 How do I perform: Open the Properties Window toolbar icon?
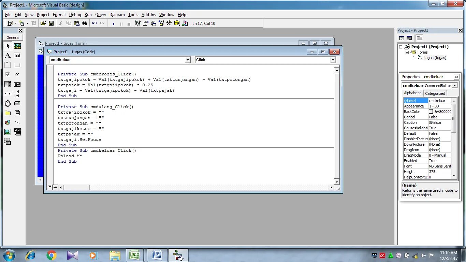146,23
